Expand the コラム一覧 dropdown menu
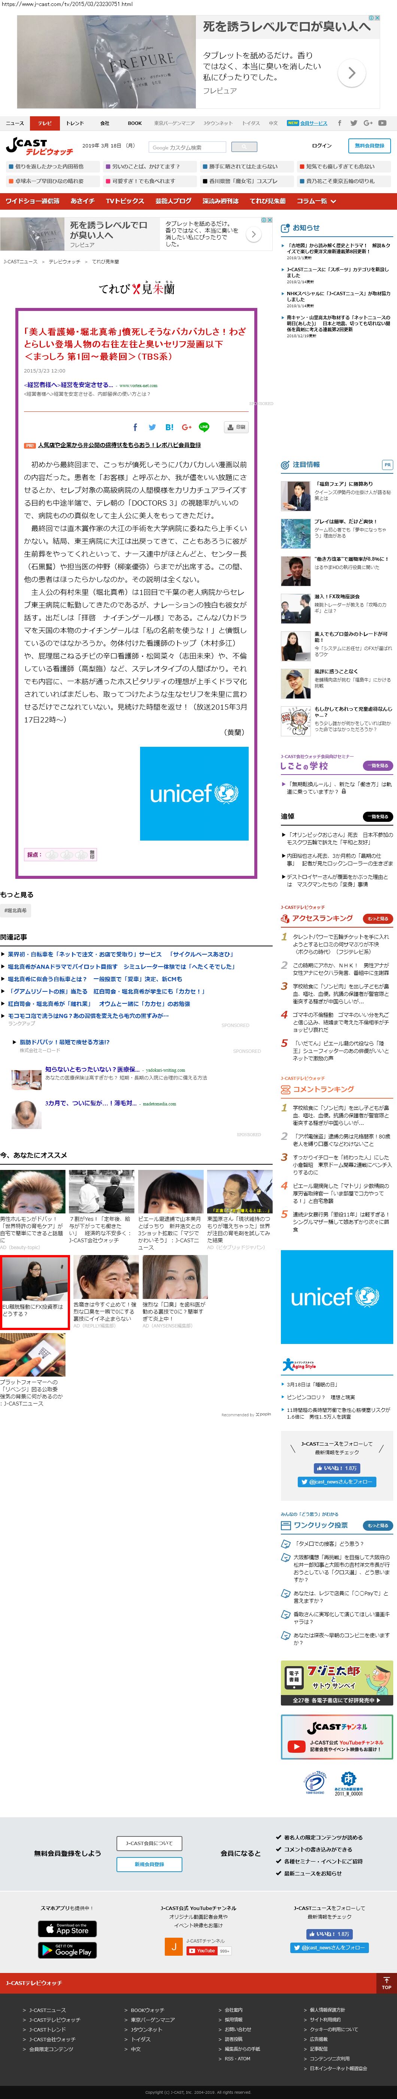The height and width of the screenshot is (2099, 397). pyautogui.click(x=316, y=201)
